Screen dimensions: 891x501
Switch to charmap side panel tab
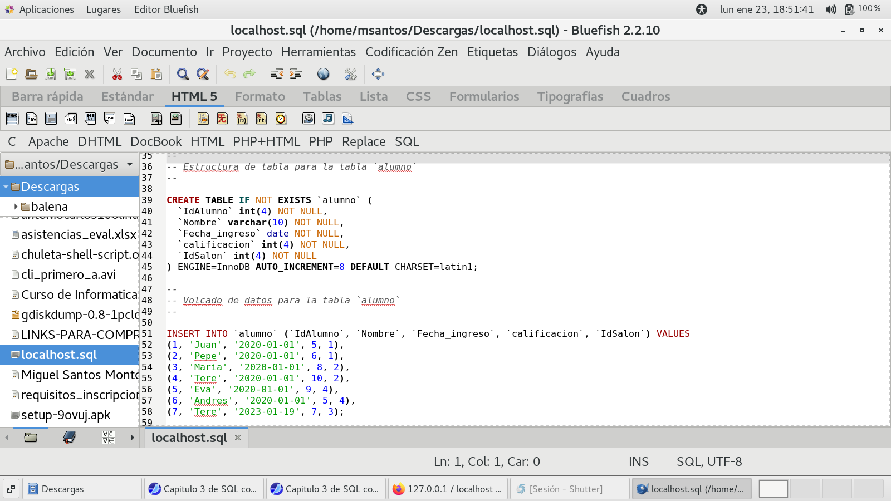click(x=109, y=438)
